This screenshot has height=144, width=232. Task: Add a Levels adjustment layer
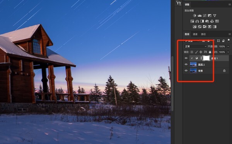pos(200,15)
